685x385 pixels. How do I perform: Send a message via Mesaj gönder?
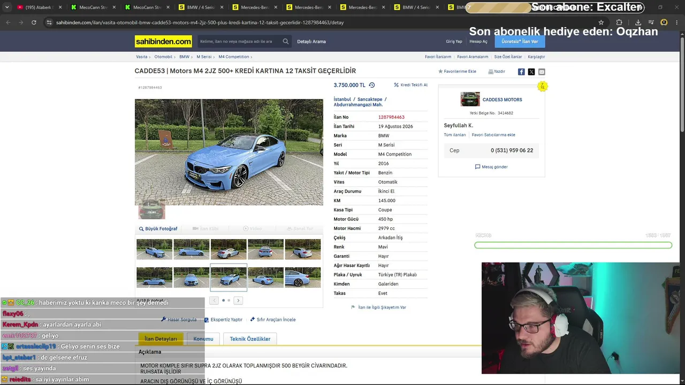tap(491, 167)
